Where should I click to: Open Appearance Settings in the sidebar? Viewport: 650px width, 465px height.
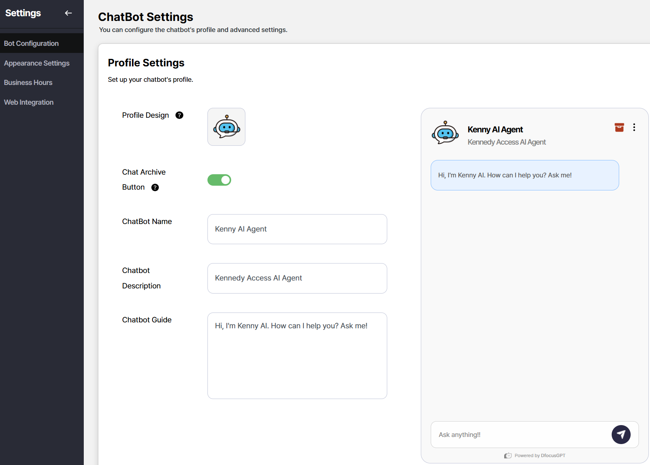point(37,63)
